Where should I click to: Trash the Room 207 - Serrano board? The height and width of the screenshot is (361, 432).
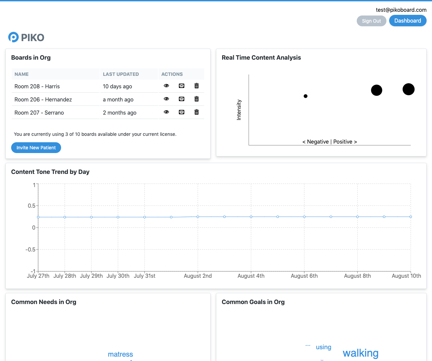[x=196, y=112]
